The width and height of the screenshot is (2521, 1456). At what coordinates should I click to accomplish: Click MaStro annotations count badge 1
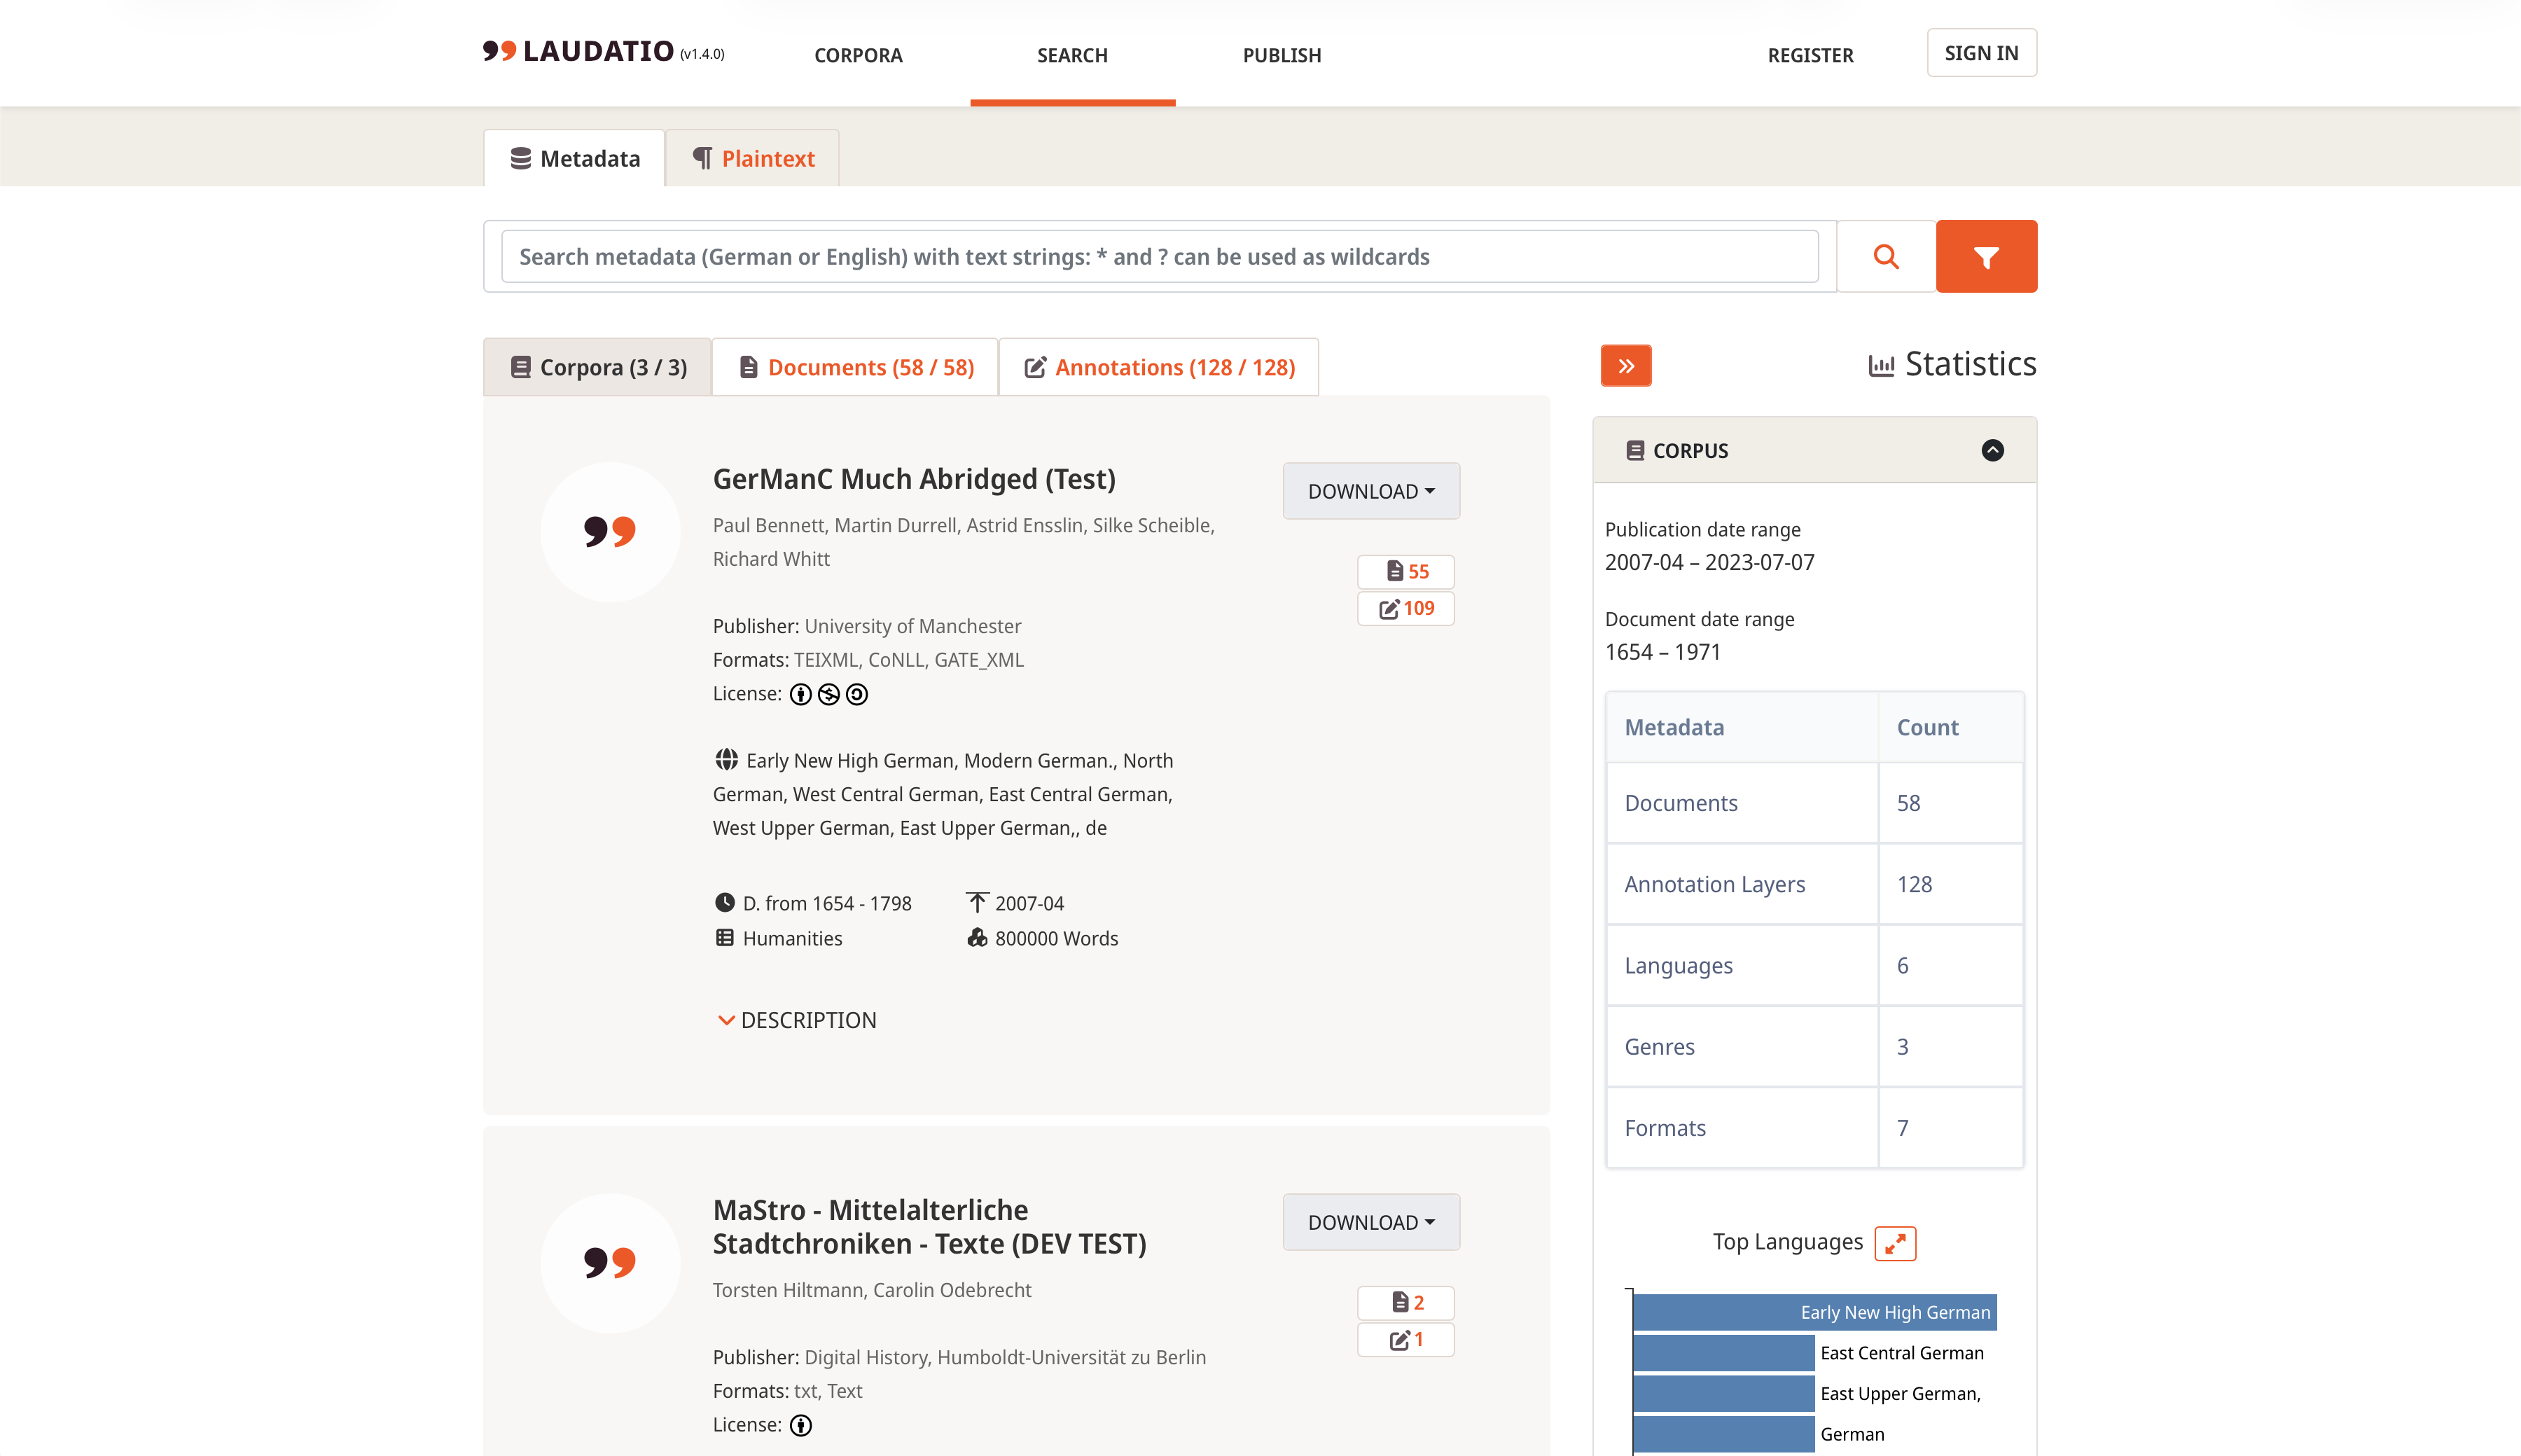1405,1339
